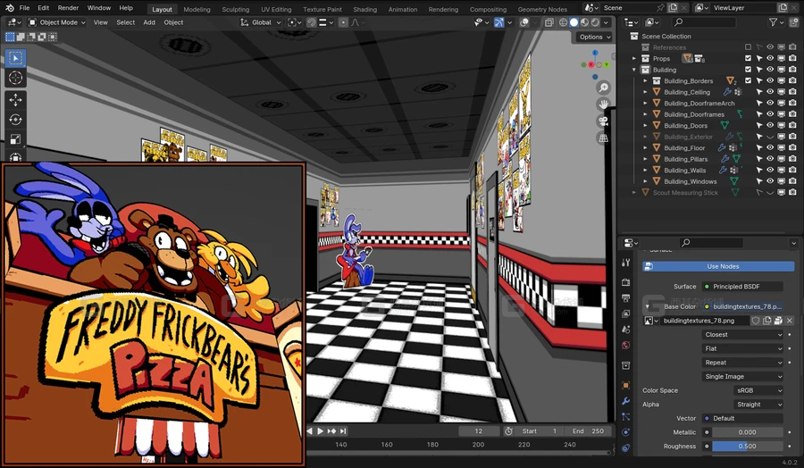Image resolution: width=804 pixels, height=468 pixels.
Task: Expand the Props collection
Action: [634, 58]
